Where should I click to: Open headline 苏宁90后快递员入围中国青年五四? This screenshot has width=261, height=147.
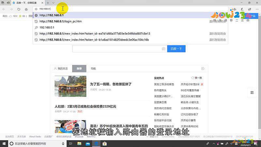coord(119,126)
